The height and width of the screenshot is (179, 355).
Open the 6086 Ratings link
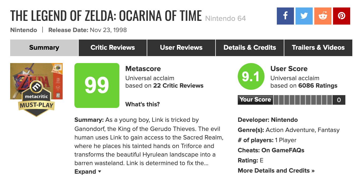pos(318,86)
